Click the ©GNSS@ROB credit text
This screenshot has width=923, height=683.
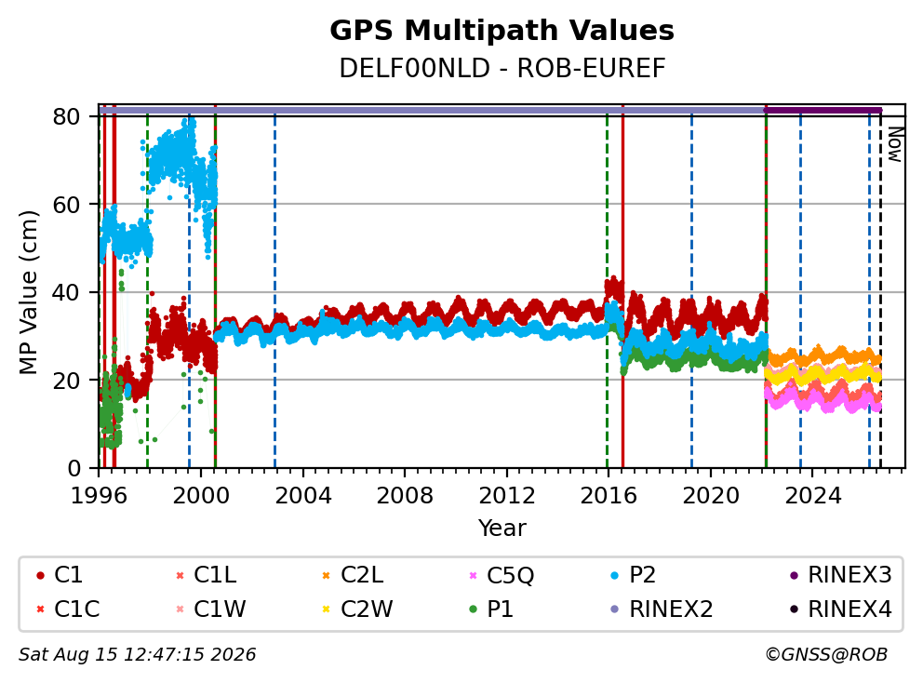[826, 654]
